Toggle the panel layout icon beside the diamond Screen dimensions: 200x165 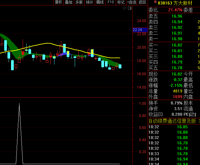pos(129,9)
